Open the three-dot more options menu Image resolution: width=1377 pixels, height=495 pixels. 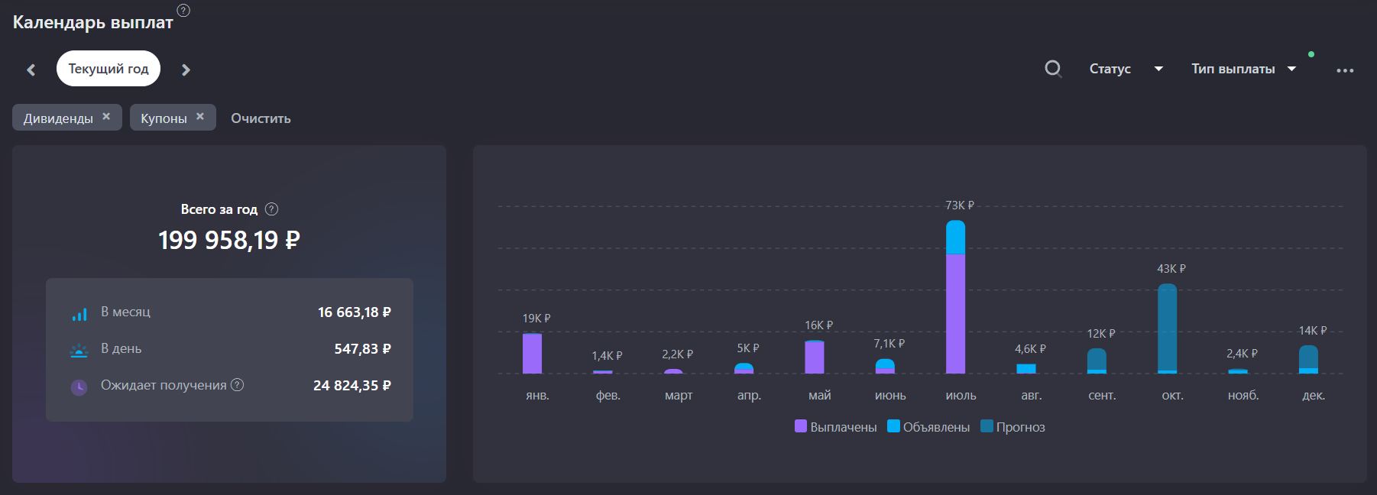click(x=1345, y=70)
